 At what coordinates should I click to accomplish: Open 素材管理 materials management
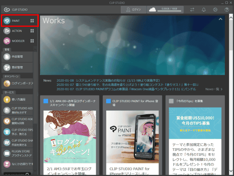tap(17, 67)
